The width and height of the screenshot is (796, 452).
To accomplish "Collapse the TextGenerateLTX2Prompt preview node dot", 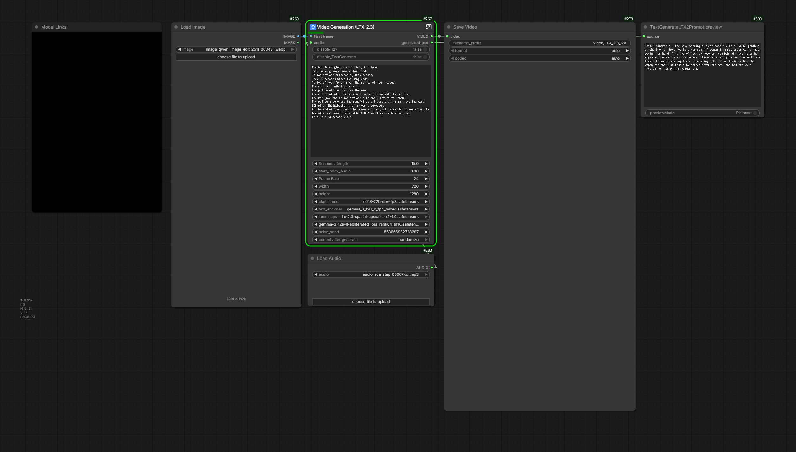I will click(x=645, y=27).
